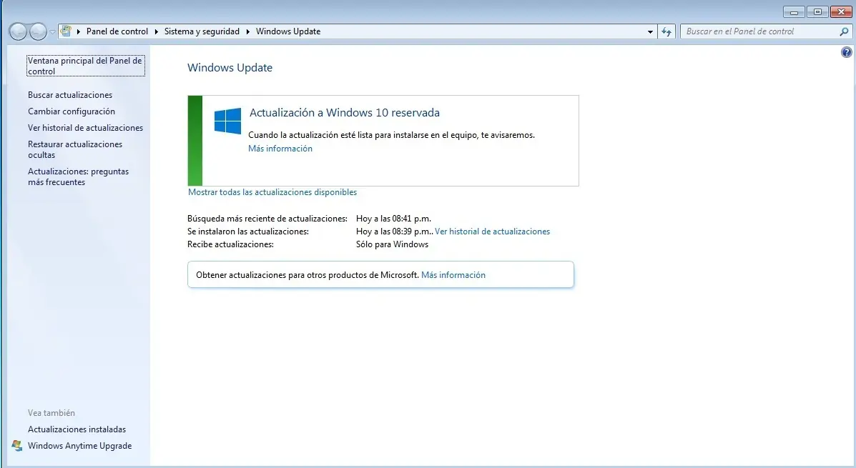Expand arrow after Panel de control breadcrumb

[157, 31]
